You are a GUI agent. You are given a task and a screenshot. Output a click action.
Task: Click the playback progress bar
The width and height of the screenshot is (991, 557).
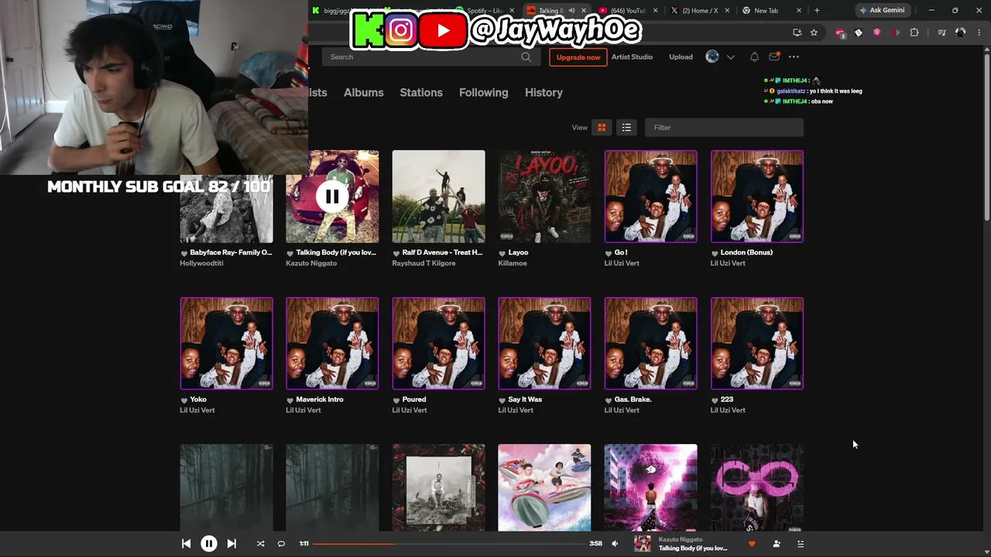pyautogui.click(x=448, y=544)
